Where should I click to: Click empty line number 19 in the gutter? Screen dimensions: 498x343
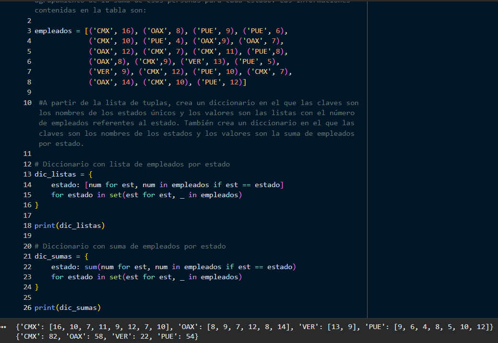28,236
